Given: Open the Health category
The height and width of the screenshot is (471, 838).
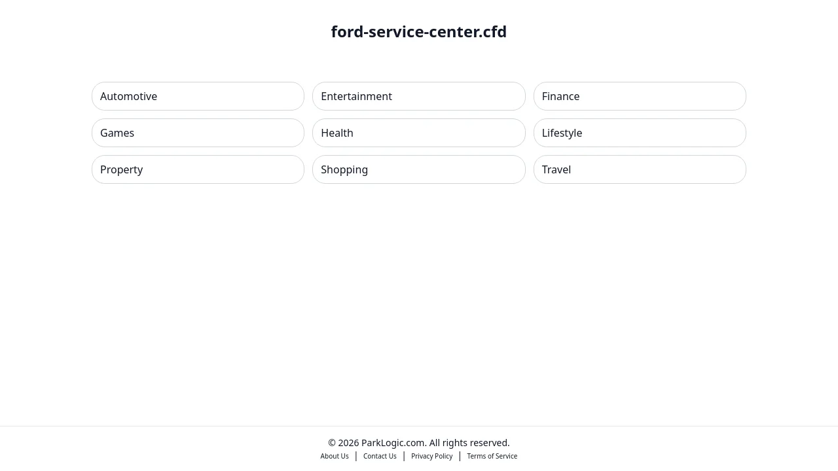Looking at the screenshot, I should tap(418, 133).
